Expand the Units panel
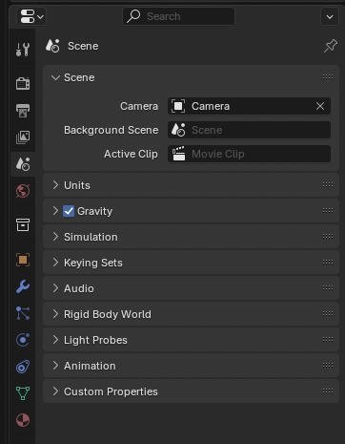The width and height of the screenshot is (345, 444). coord(191,185)
